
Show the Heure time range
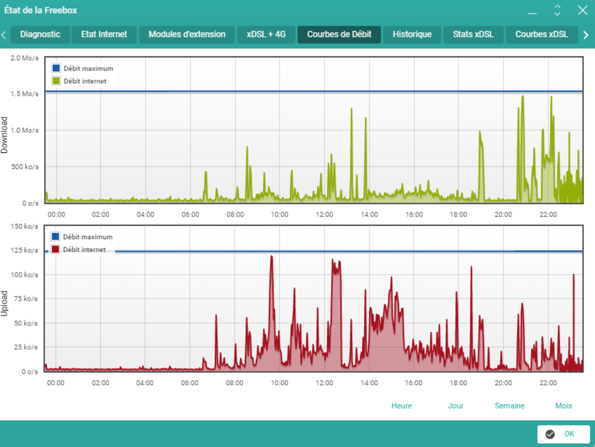pyautogui.click(x=402, y=406)
